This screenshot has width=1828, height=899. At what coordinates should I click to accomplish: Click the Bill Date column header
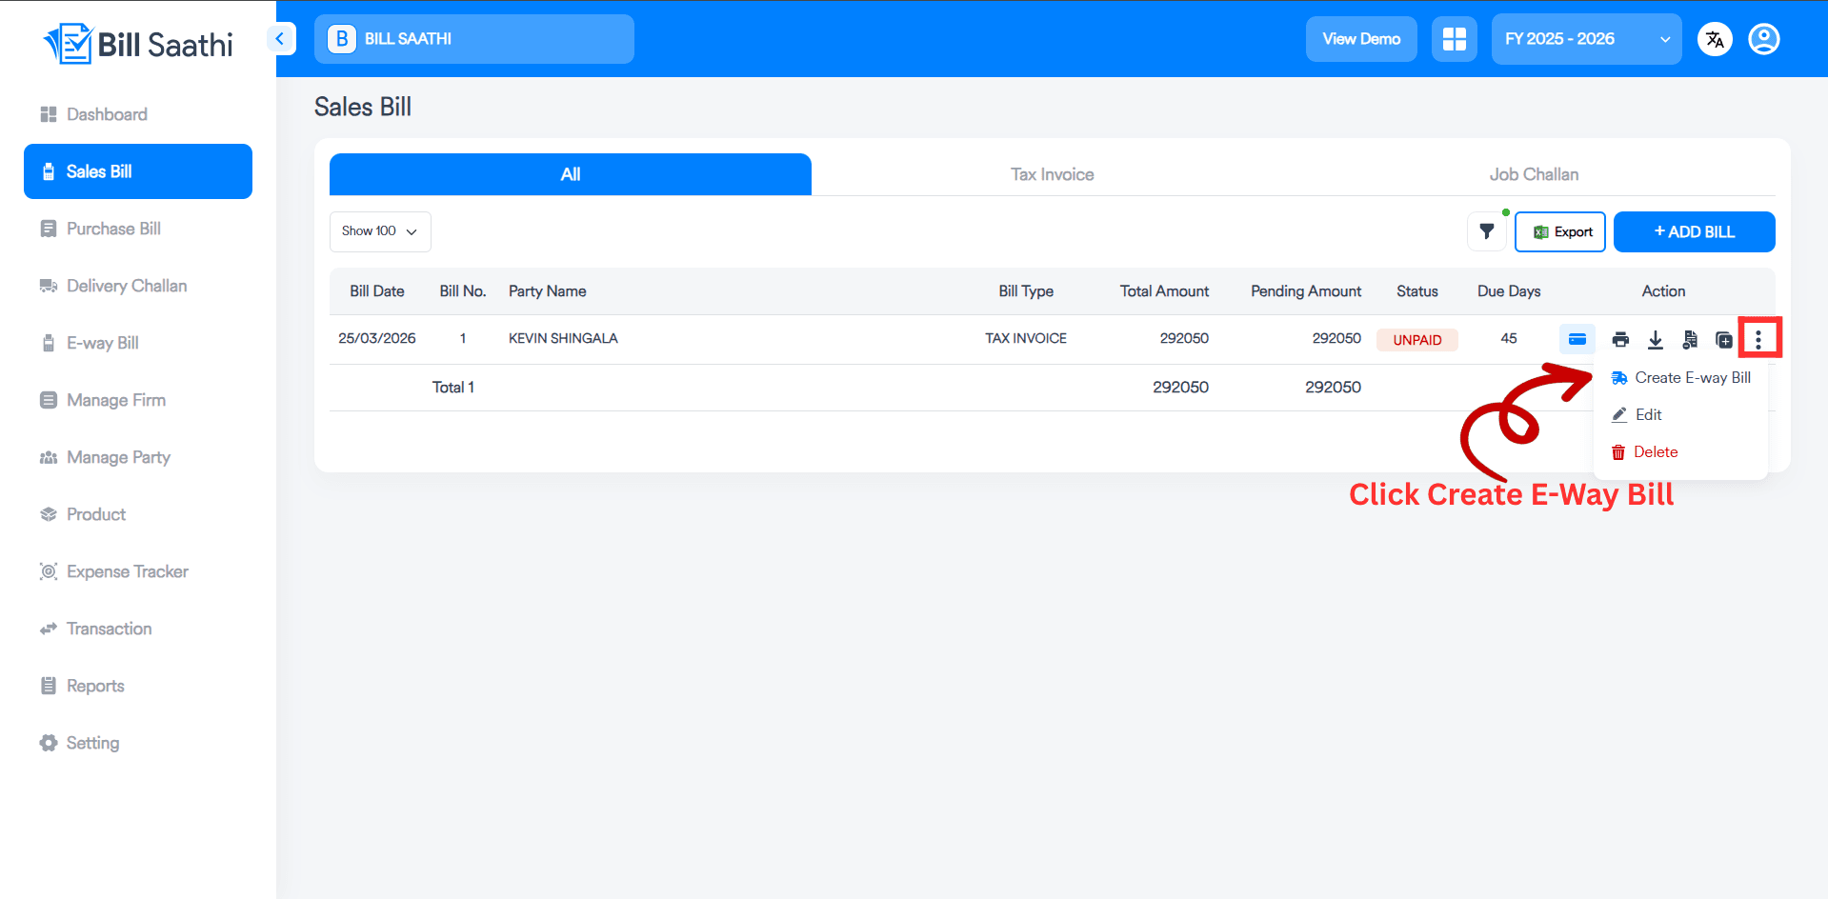click(377, 291)
